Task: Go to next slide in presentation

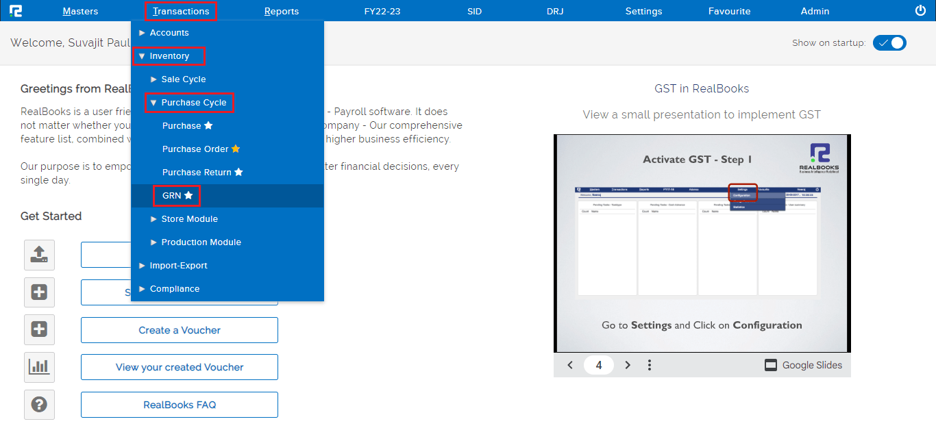Action: coord(628,365)
